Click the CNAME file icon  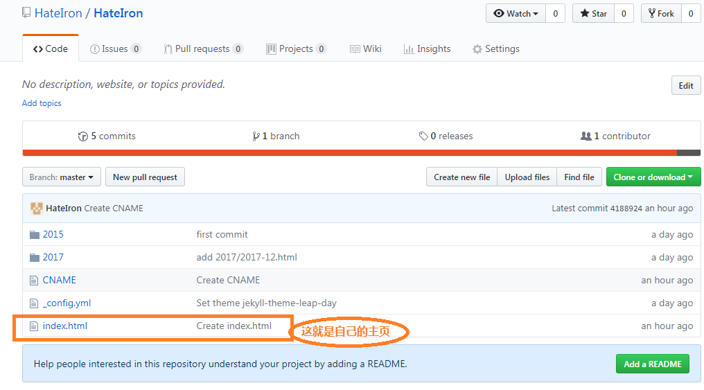[34, 281]
